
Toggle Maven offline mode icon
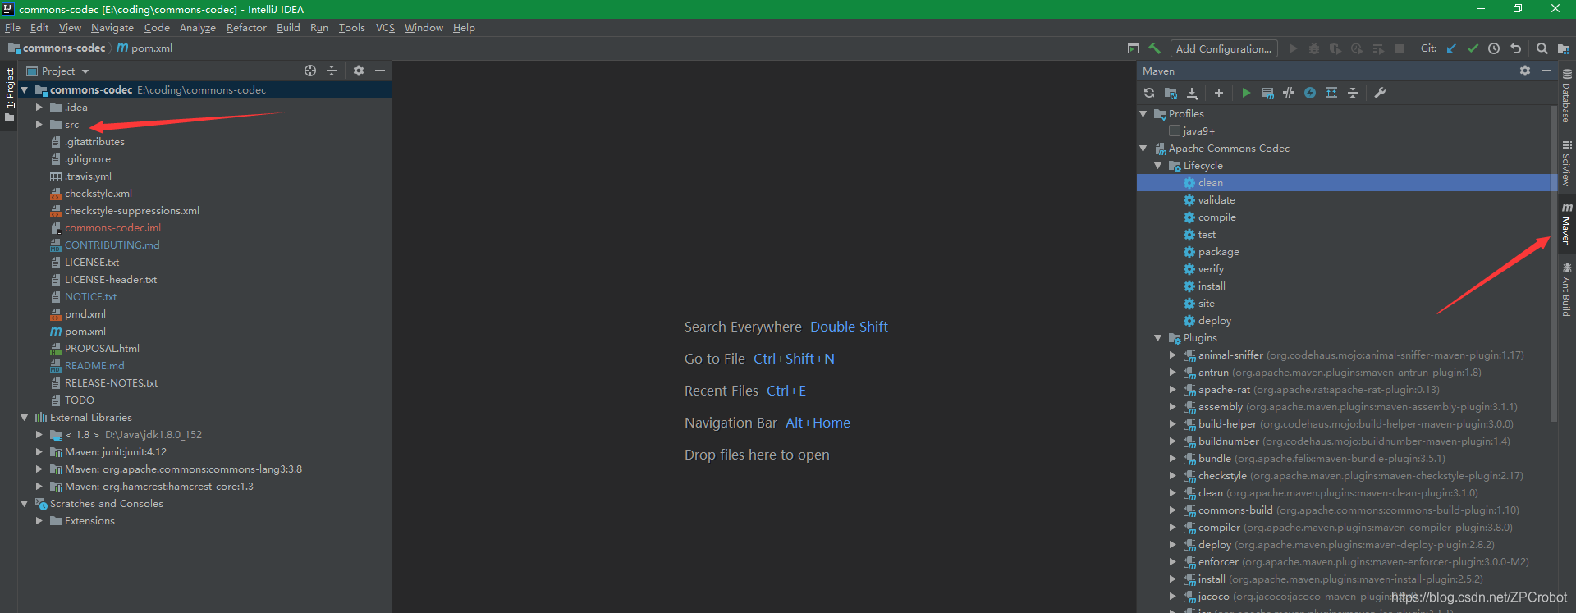[x=1289, y=93]
